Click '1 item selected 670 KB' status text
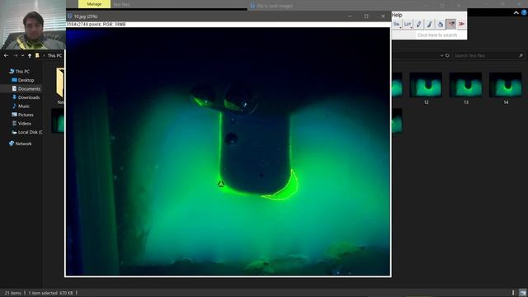The image size is (528, 297). (x=50, y=293)
